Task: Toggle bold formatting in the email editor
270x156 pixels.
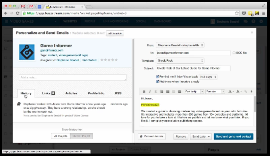Action: (144, 91)
